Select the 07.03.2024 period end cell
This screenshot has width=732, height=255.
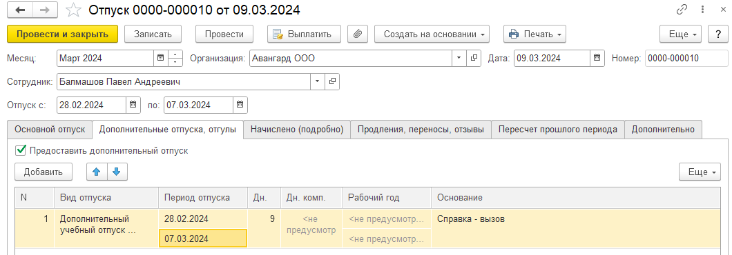click(203, 238)
